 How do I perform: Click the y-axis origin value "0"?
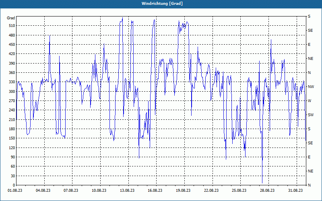(x=14, y=185)
